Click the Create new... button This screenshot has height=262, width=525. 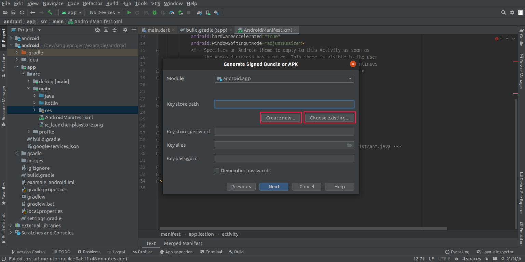click(281, 118)
